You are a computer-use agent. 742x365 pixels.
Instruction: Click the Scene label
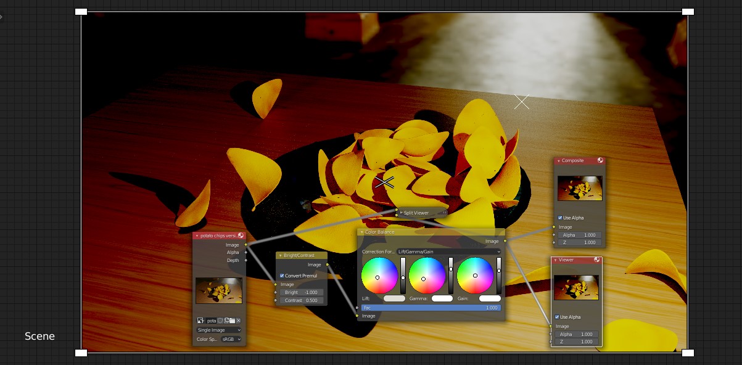click(x=39, y=336)
